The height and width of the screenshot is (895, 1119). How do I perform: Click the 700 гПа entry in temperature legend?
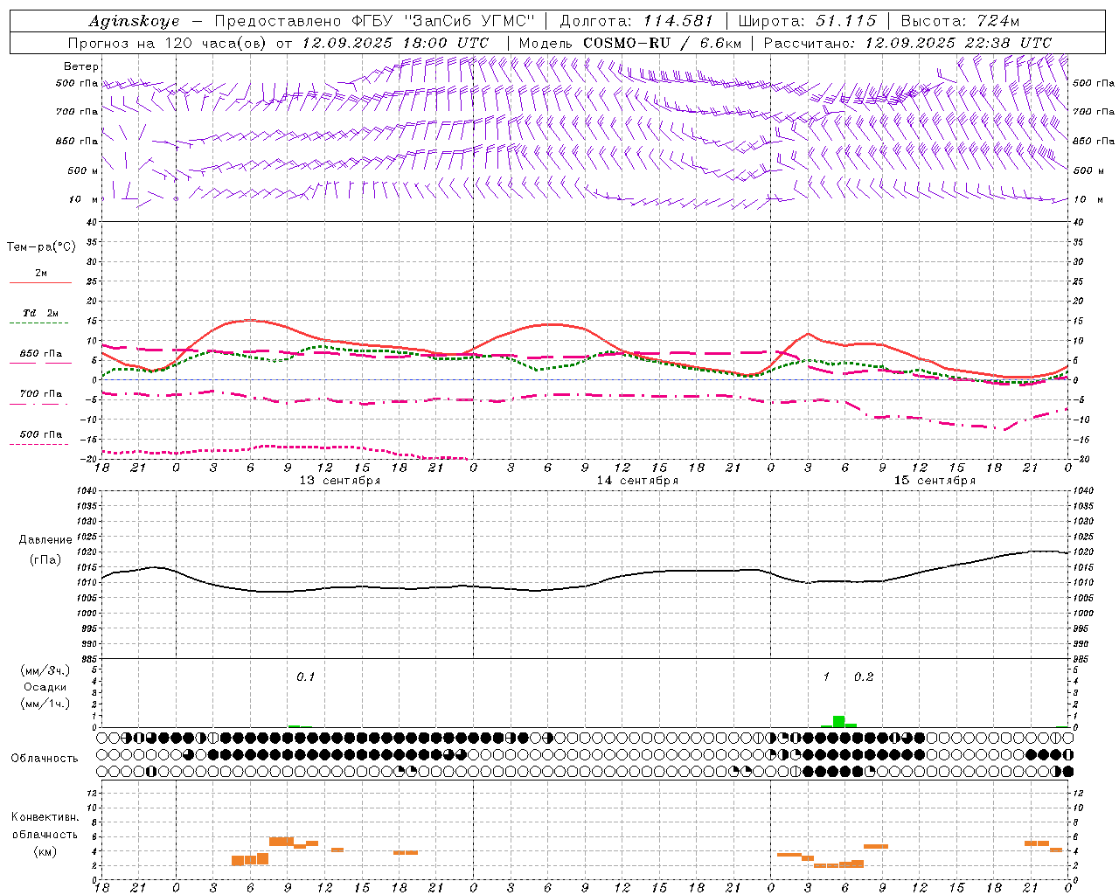tap(41, 394)
